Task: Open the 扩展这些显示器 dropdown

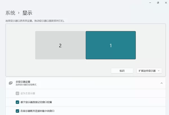Action: point(149,71)
